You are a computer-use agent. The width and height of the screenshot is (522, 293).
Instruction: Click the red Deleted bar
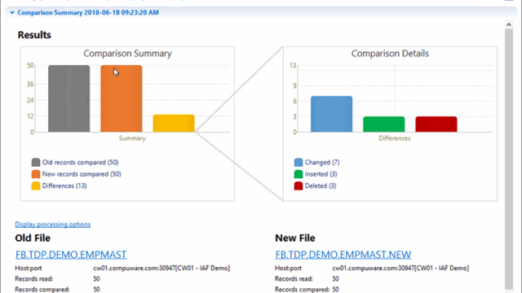click(436, 125)
